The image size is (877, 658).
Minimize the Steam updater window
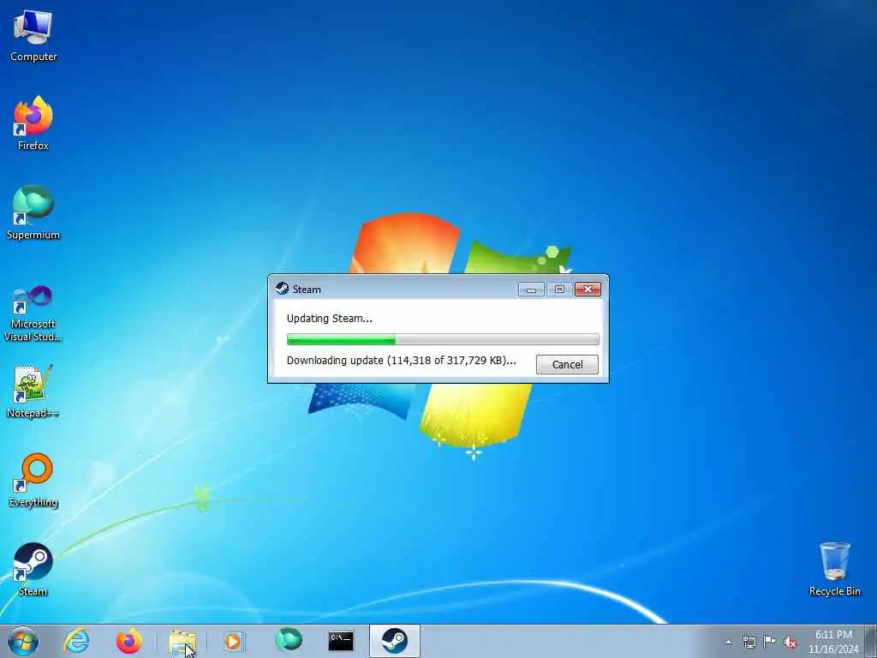[531, 290]
